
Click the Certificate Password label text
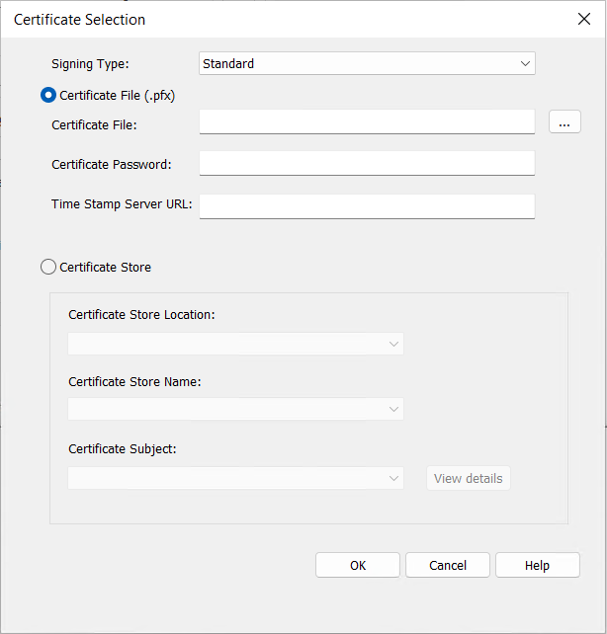[112, 164]
